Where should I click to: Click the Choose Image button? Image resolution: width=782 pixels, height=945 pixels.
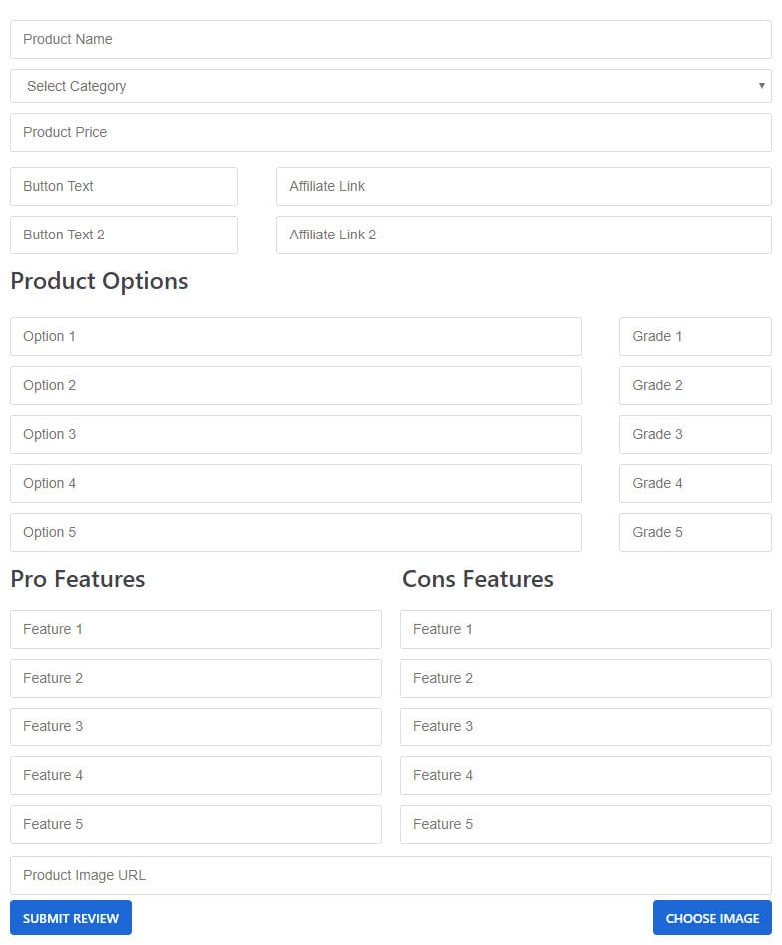coord(712,918)
